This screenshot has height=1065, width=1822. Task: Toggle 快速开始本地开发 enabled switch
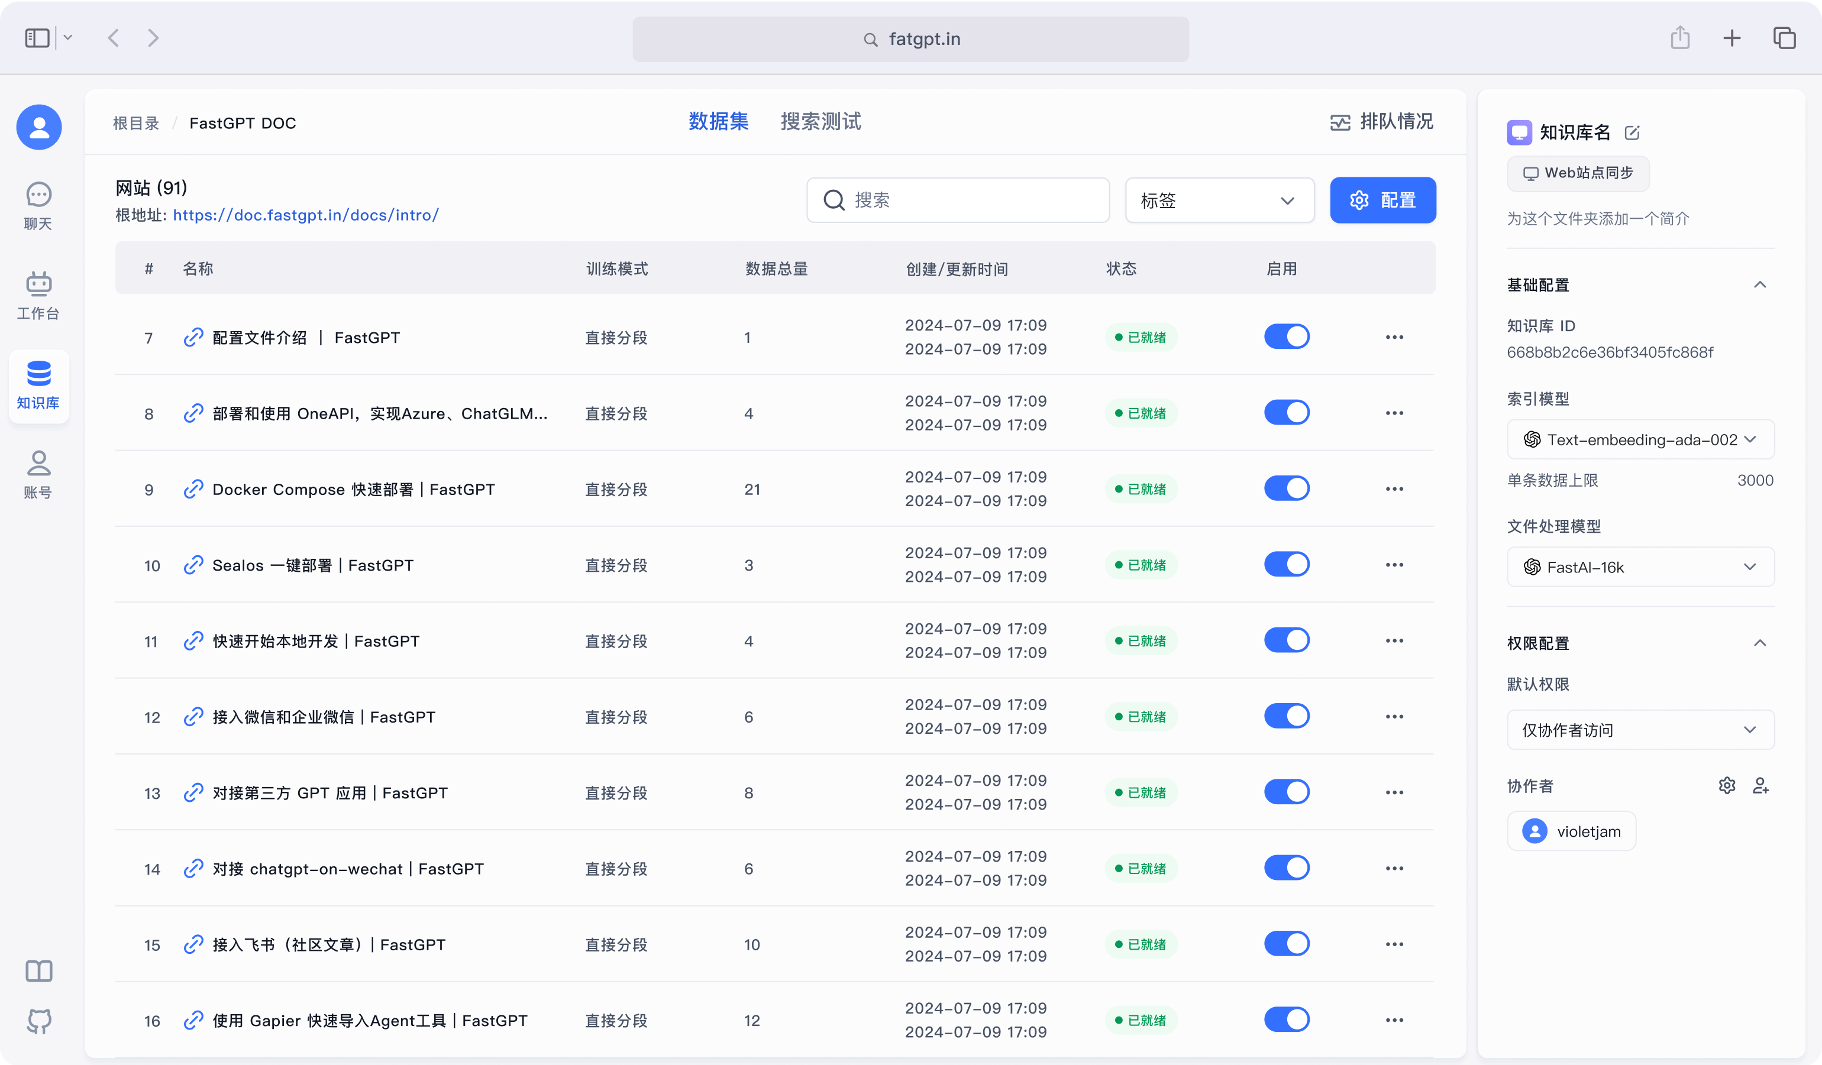point(1287,640)
